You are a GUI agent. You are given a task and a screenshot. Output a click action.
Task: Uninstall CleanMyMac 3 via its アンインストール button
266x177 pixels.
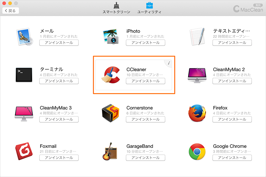(59, 119)
